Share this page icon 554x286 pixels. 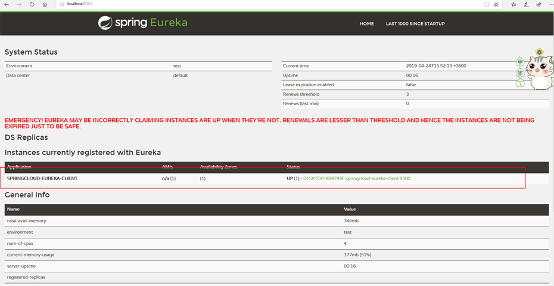539,5
